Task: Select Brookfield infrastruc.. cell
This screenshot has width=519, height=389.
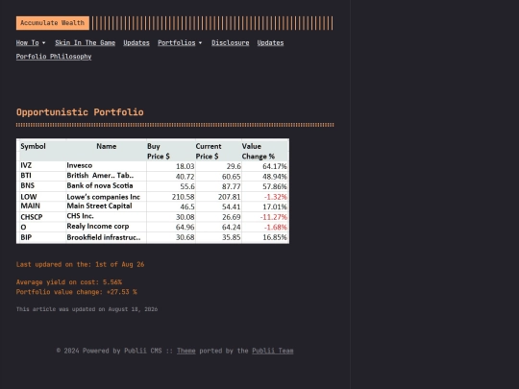Action: click(103, 237)
